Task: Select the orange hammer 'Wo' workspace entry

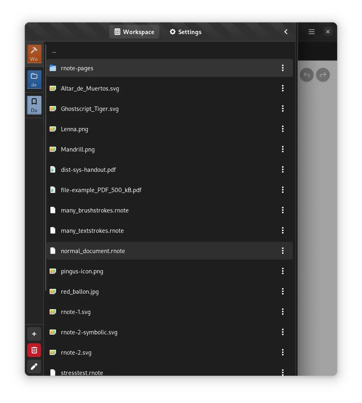Action: point(34,54)
